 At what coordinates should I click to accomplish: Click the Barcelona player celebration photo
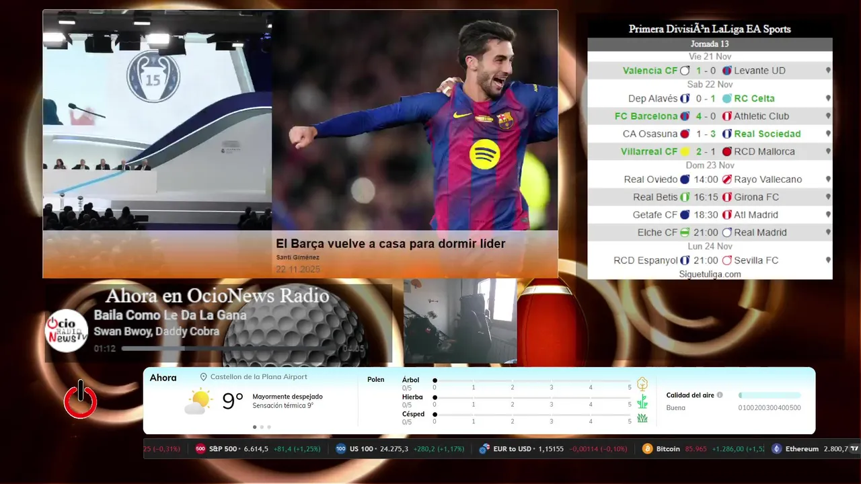pyautogui.click(x=415, y=121)
